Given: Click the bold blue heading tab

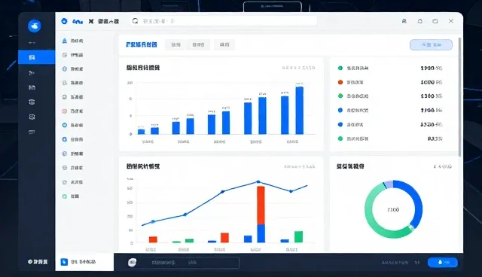Looking at the screenshot, I should [142, 44].
